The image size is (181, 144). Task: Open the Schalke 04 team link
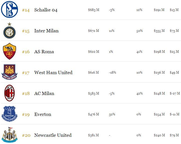(46, 10)
